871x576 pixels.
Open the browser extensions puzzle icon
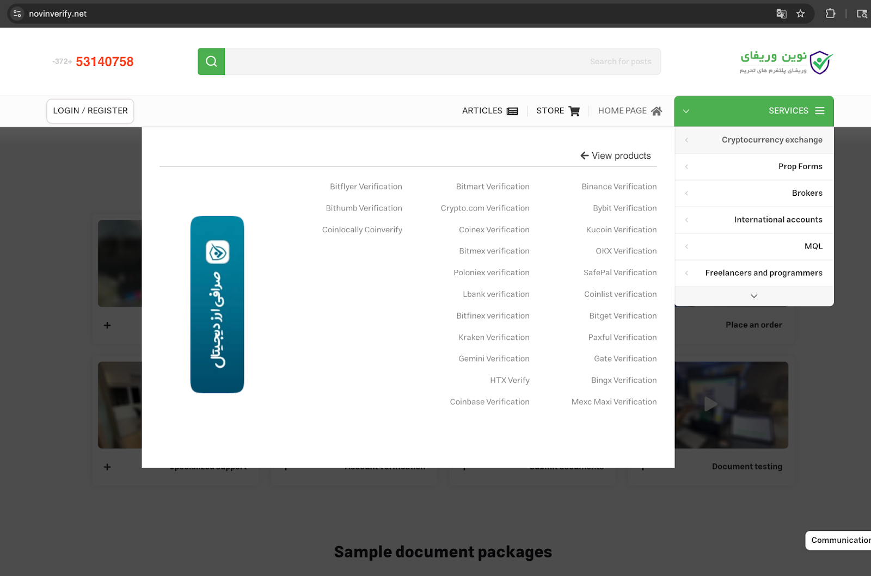(830, 14)
